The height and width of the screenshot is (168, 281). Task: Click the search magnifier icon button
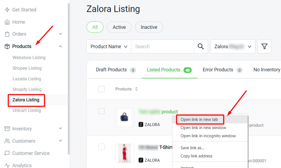(x=201, y=46)
